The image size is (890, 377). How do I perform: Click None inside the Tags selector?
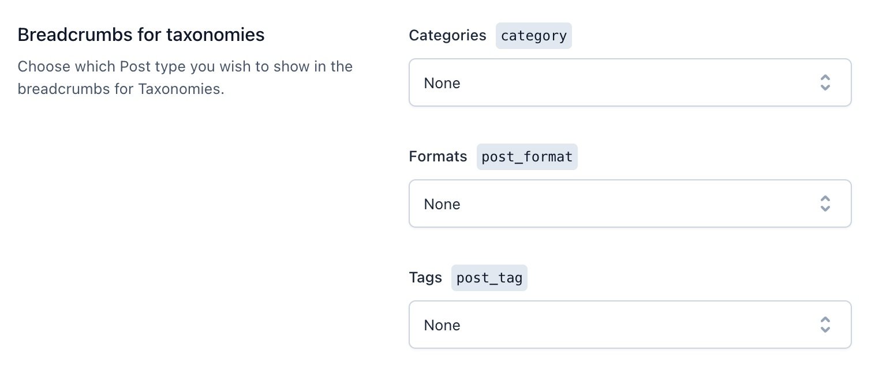coord(442,325)
